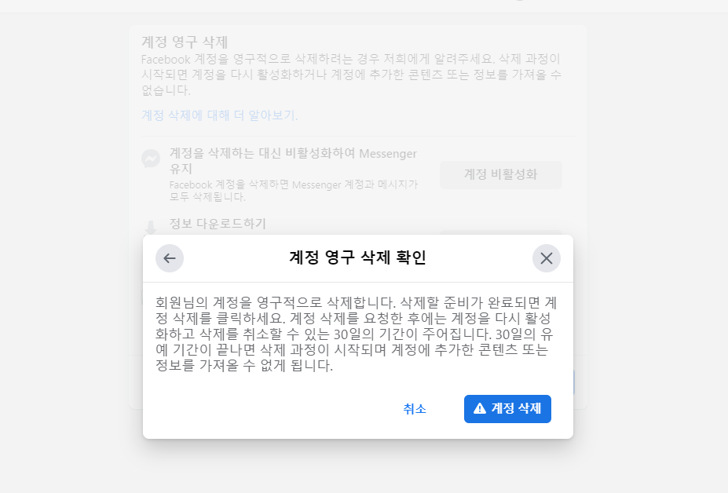The height and width of the screenshot is (493, 728).
Task: Click the page's top header strip
Action: click(x=364, y=6)
